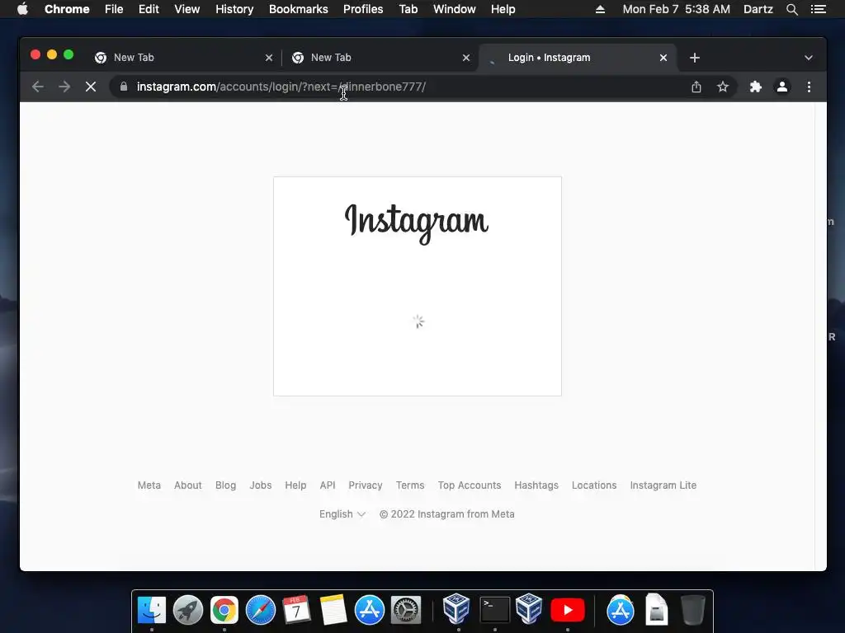Open the Tab menu

[x=408, y=9]
